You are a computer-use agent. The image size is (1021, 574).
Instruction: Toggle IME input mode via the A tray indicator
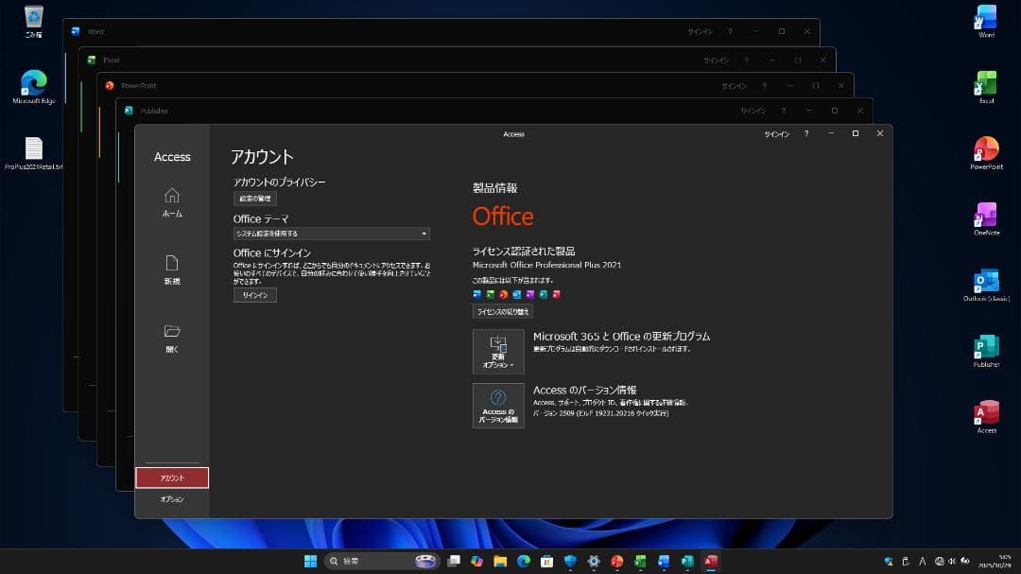[x=922, y=561]
